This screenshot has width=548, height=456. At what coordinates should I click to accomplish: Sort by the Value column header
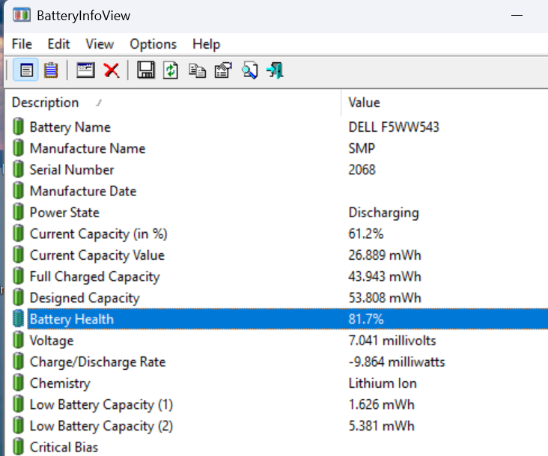click(445, 103)
